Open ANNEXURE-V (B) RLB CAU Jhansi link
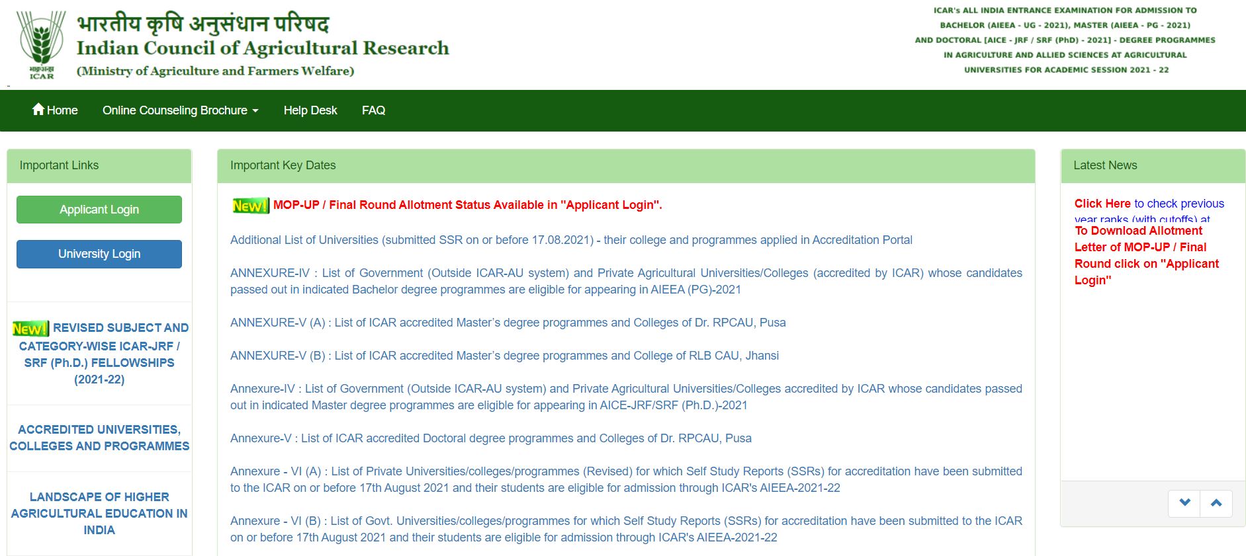Viewport: 1246px width, 556px height. 504,356
